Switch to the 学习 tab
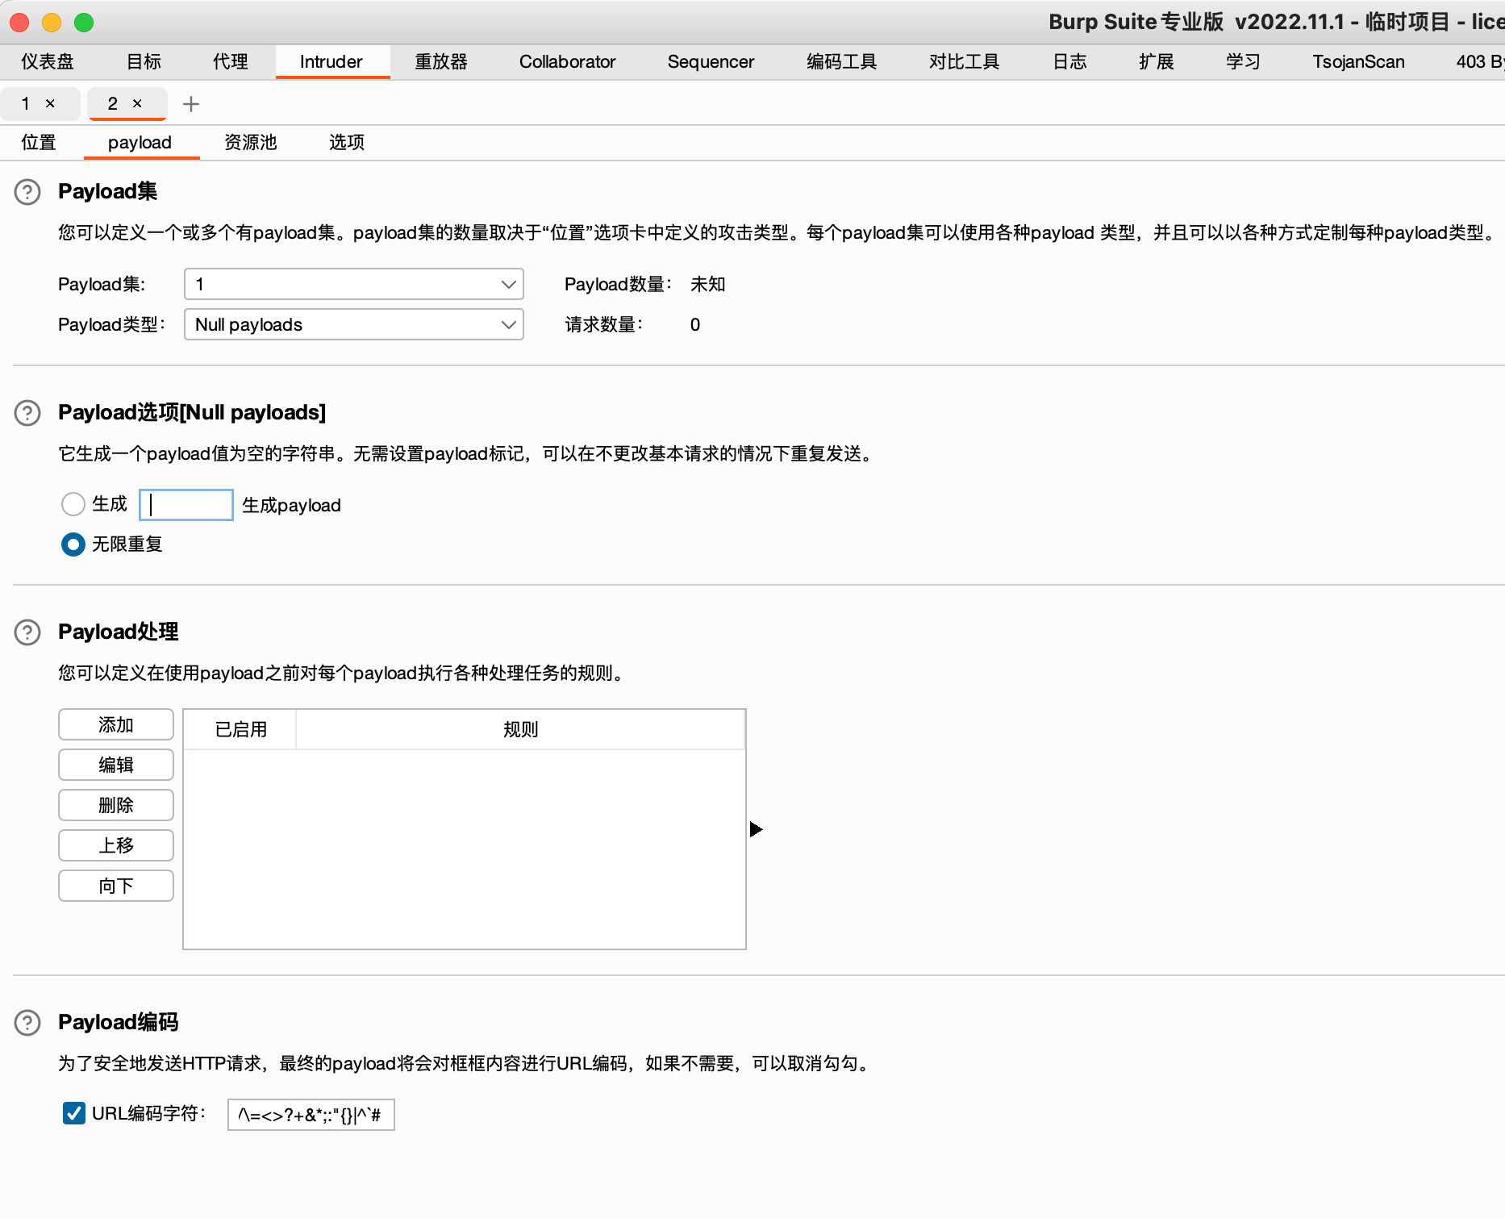The image size is (1505, 1218). click(x=1243, y=62)
